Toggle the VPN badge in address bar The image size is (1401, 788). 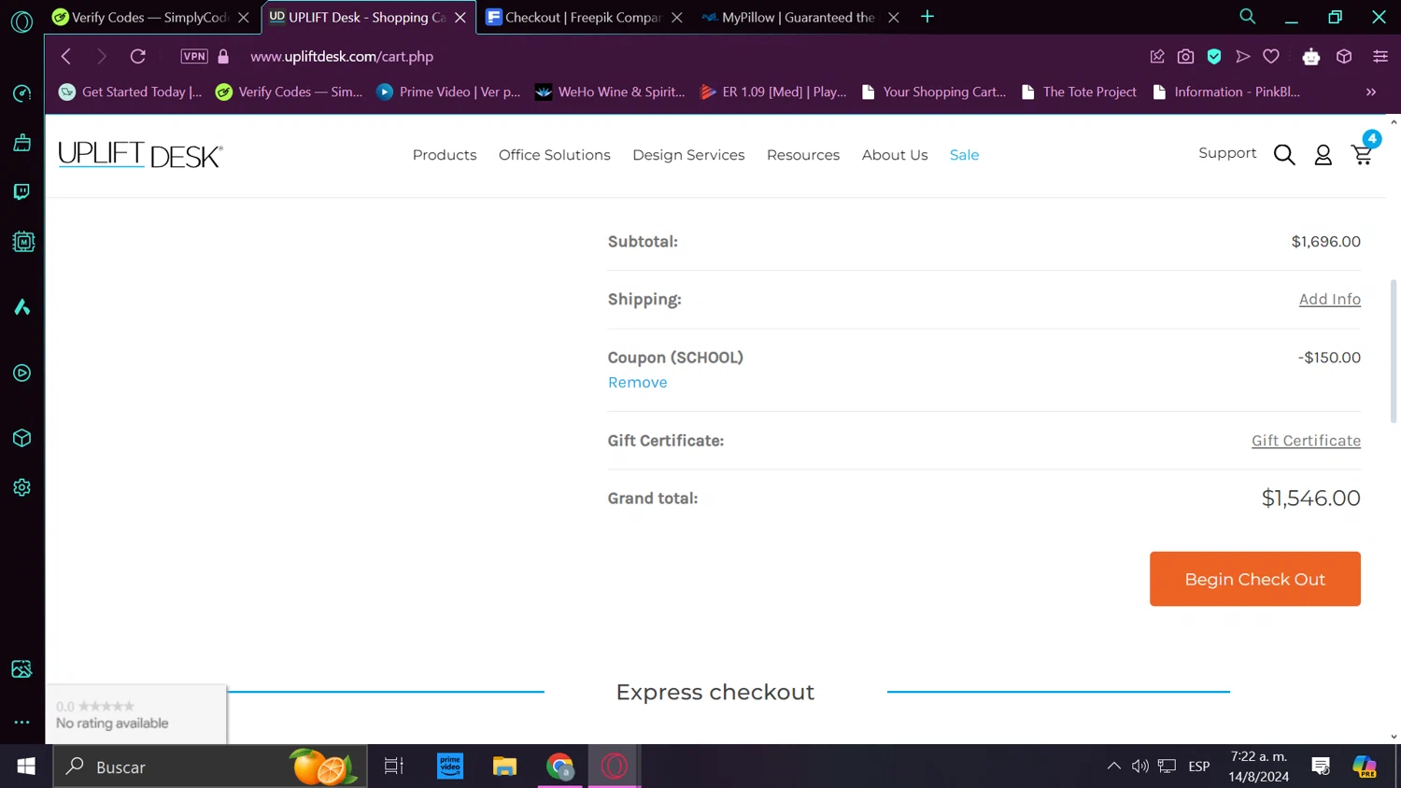click(x=194, y=56)
